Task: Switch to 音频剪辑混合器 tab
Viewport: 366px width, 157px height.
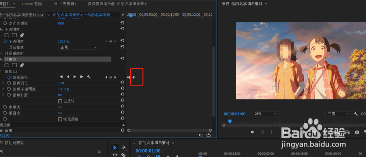Action: (117, 4)
